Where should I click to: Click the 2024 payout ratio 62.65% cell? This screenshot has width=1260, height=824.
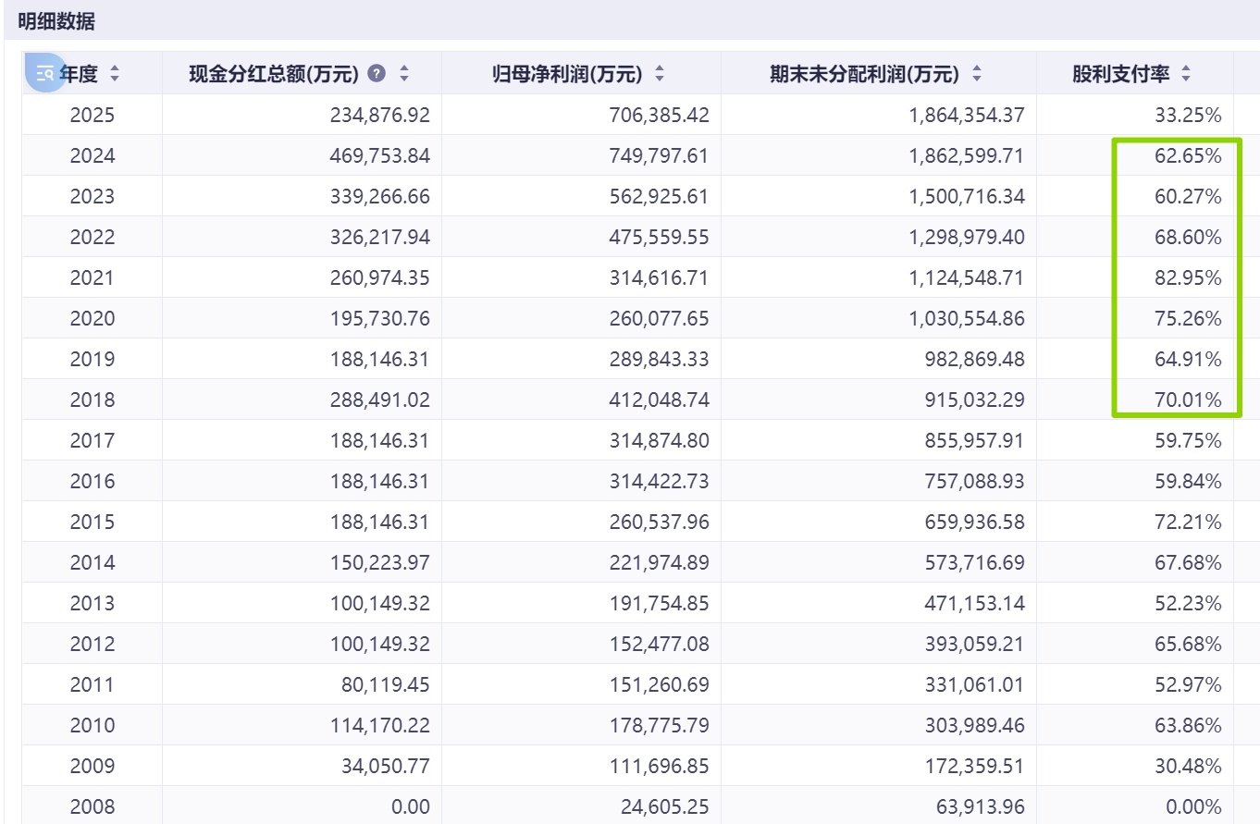[1188, 156]
